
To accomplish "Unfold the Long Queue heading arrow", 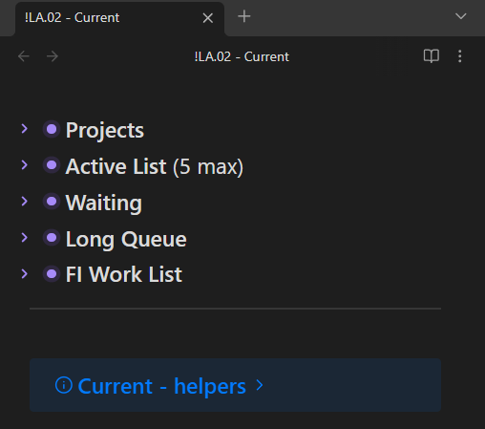I will tap(25, 238).
